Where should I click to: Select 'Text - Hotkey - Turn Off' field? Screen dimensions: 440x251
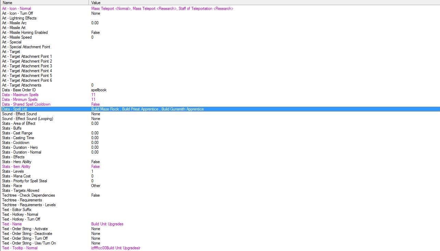220,219
